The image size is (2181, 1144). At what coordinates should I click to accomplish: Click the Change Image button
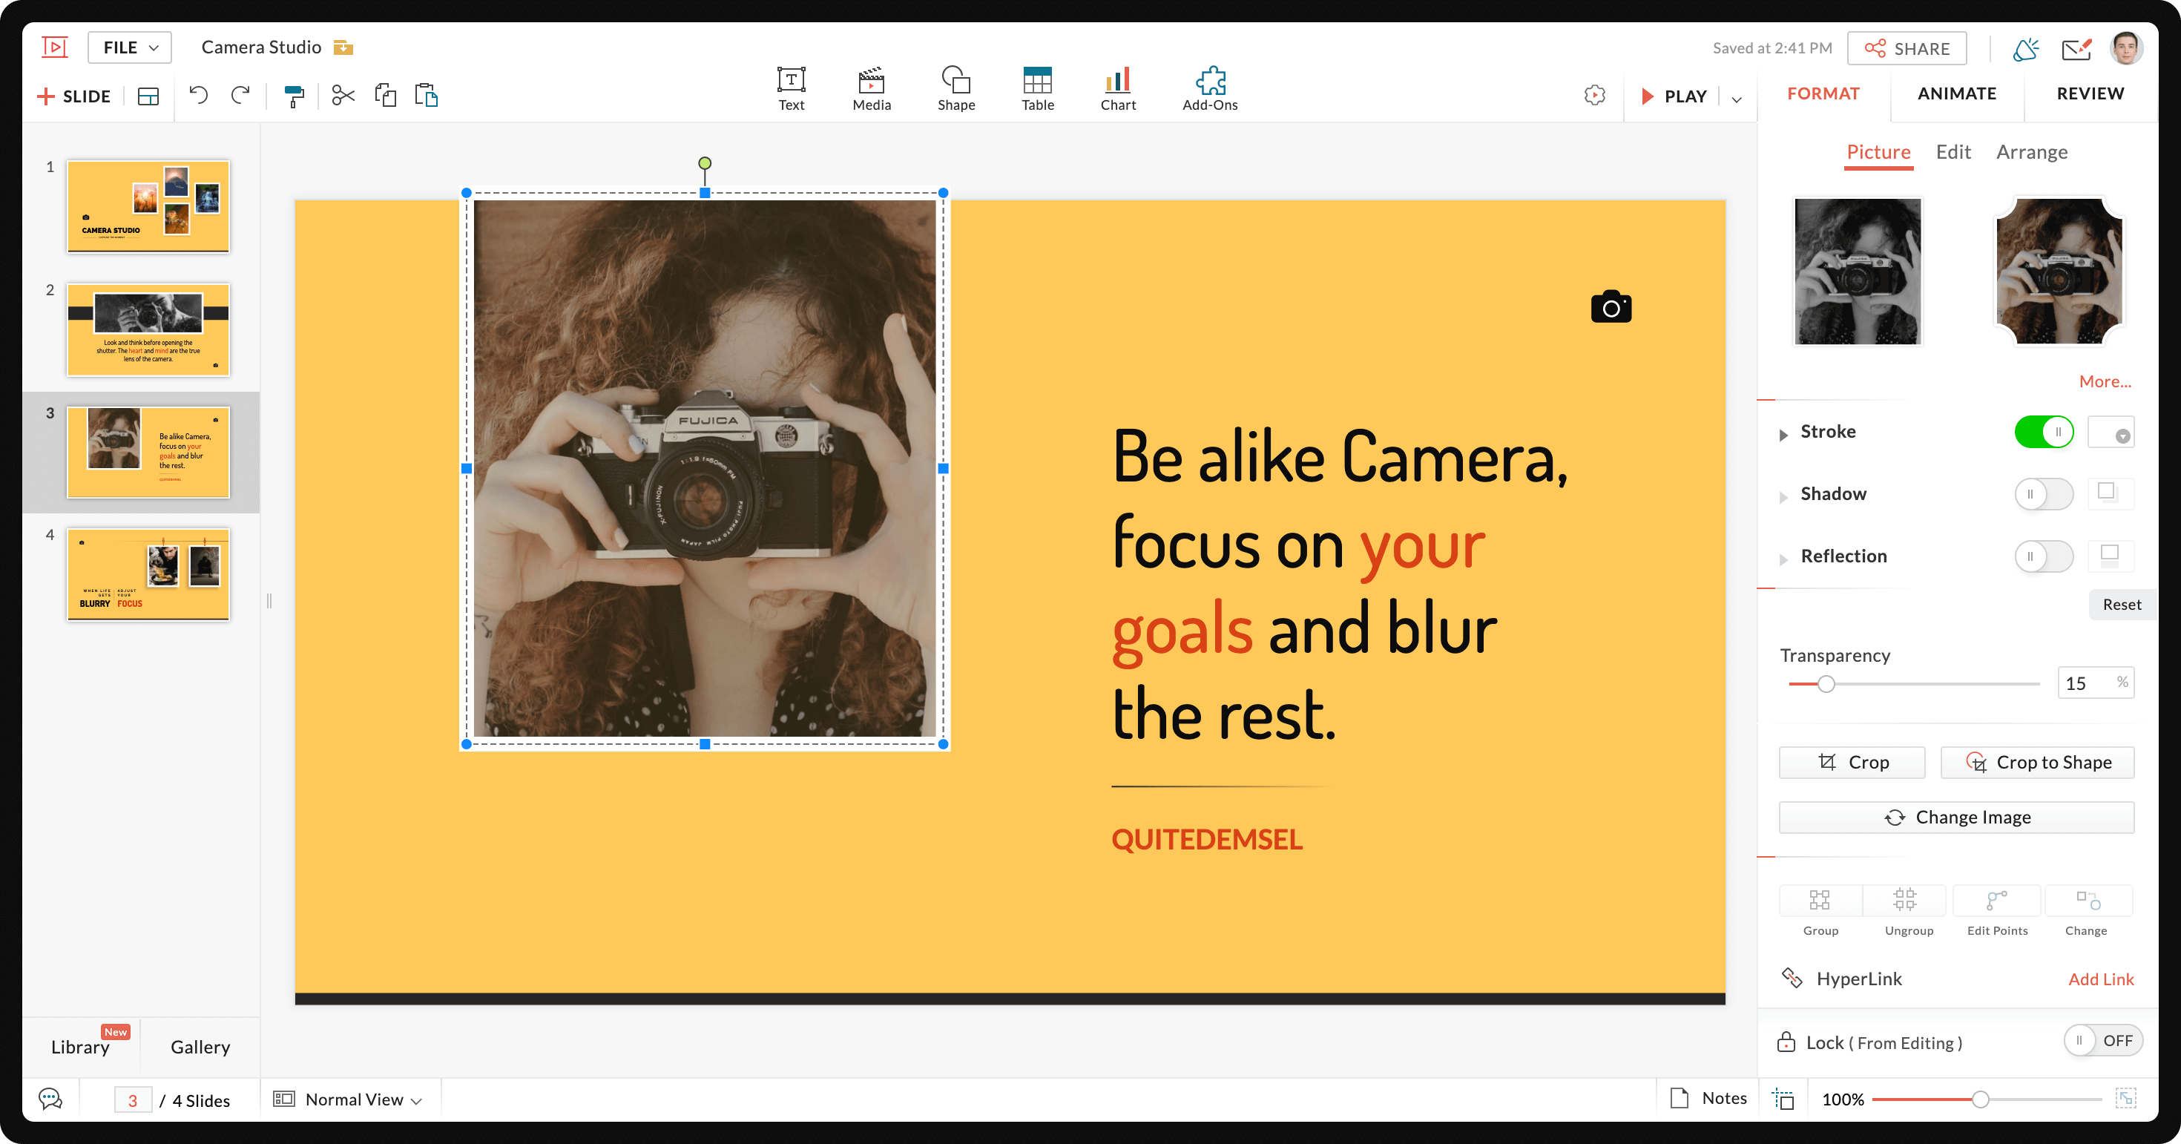[x=1955, y=817]
